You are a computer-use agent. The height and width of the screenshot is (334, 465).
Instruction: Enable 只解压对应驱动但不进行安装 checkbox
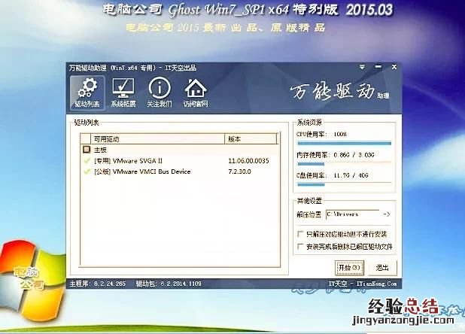coord(300,234)
